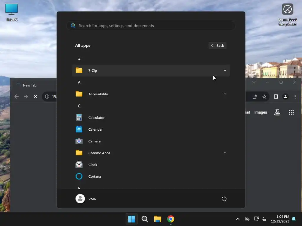Go back from All apps
The height and width of the screenshot is (226, 302).
(217, 46)
